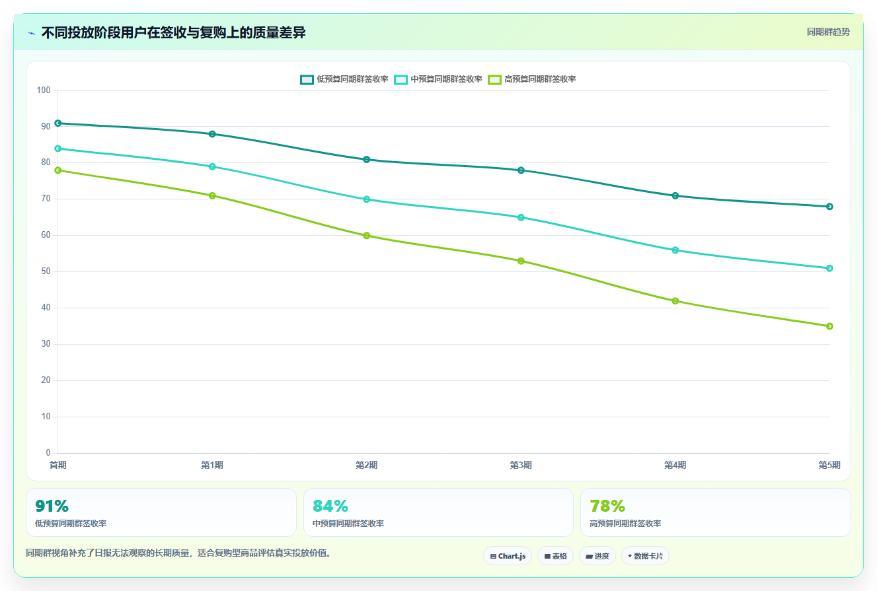Click the 第5期 x-axis label
This screenshot has height=591, width=877.
click(x=829, y=465)
